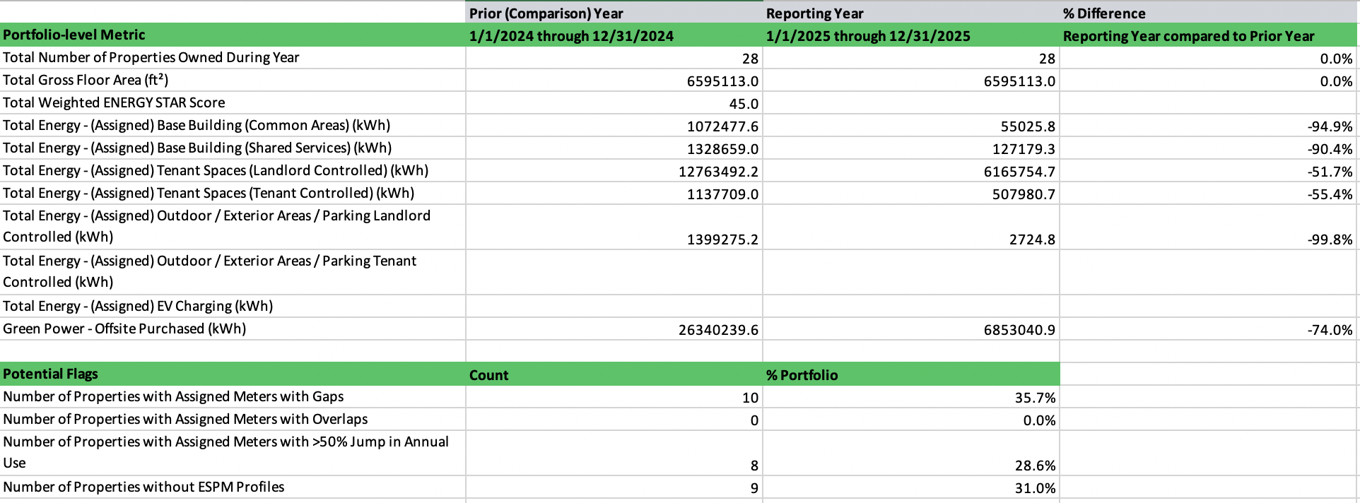Click ENERGY STAR score value 45.0
Screen dimensions: 1360x503
pyautogui.click(x=614, y=103)
